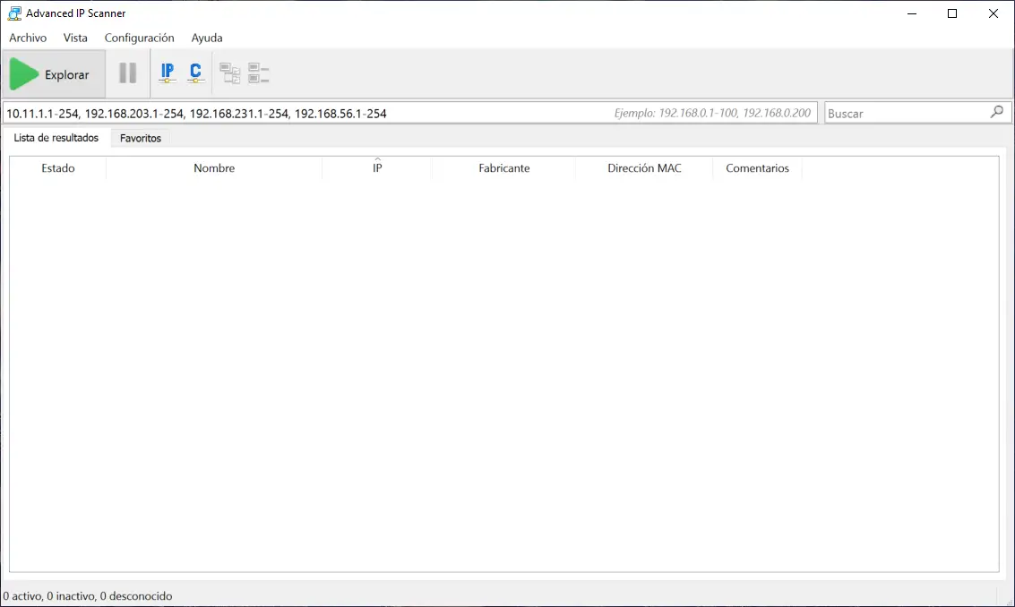Open the Configuración menu
Screen dimensions: 1015x607
(x=139, y=38)
